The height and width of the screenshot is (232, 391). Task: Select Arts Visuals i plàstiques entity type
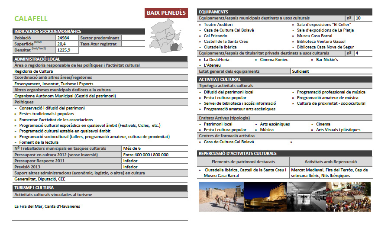pyautogui.click(x=338, y=129)
